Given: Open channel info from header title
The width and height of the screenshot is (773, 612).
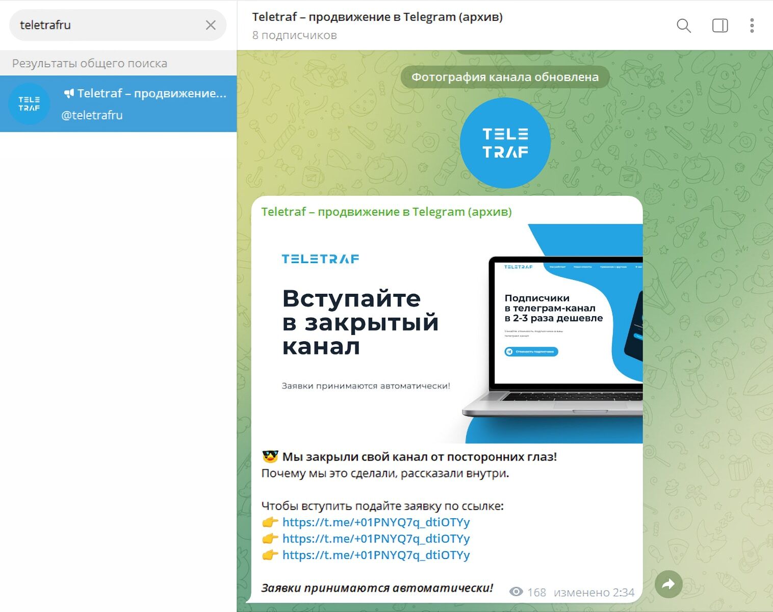Looking at the screenshot, I should (x=377, y=17).
